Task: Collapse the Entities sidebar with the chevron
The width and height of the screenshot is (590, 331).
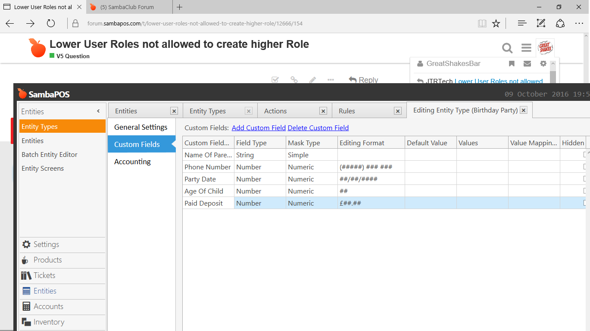Action: (98, 111)
